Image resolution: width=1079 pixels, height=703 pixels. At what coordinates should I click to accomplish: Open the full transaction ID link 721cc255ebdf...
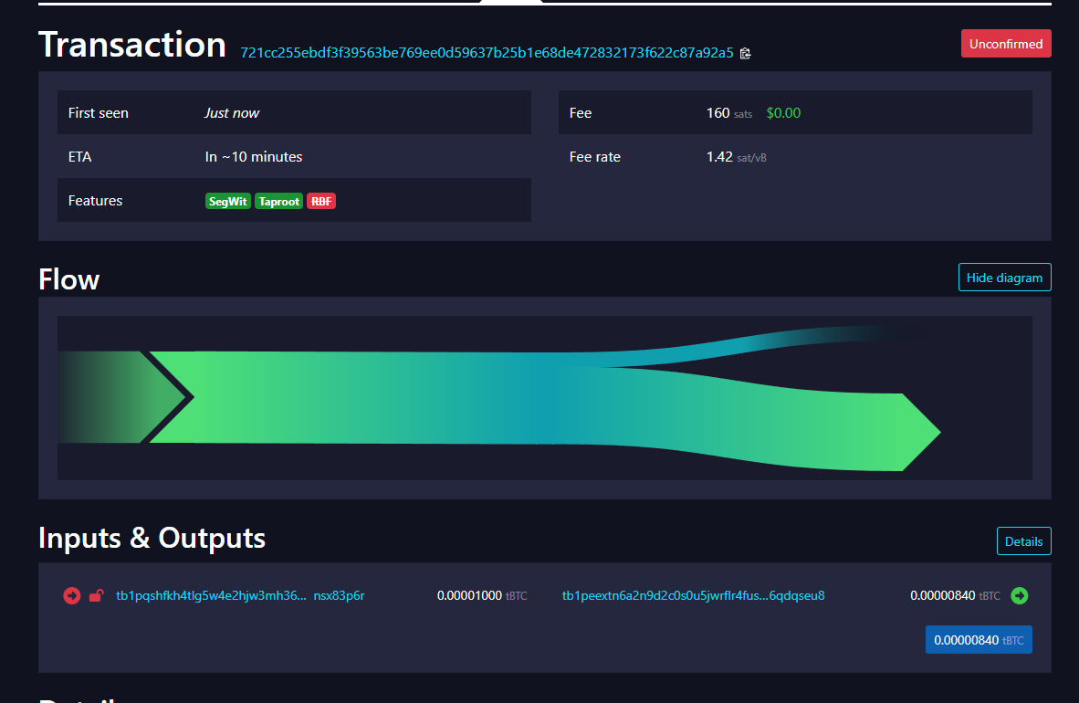pyautogui.click(x=484, y=53)
